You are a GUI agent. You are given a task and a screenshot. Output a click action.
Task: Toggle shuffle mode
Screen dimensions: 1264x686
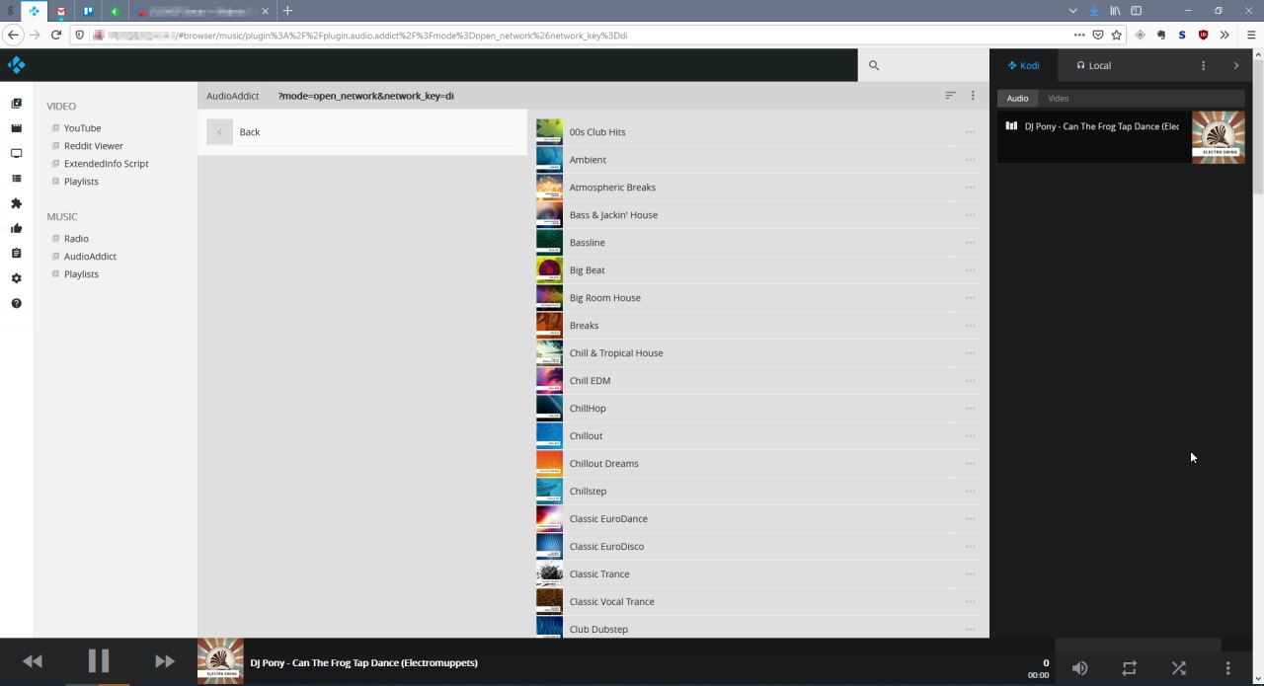coord(1179,668)
